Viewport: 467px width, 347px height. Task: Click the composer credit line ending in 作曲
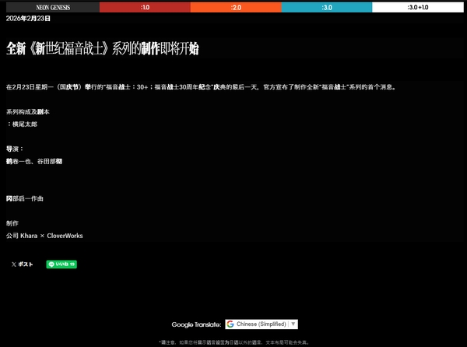tap(25, 198)
